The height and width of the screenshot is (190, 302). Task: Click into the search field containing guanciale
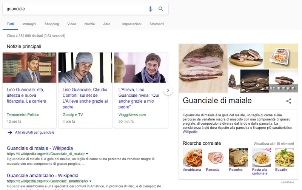tap(75, 9)
